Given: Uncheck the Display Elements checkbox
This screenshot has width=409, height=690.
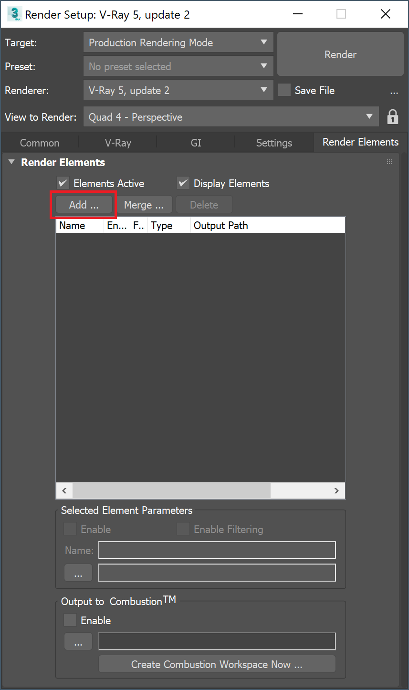Looking at the screenshot, I should click(183, 183).
